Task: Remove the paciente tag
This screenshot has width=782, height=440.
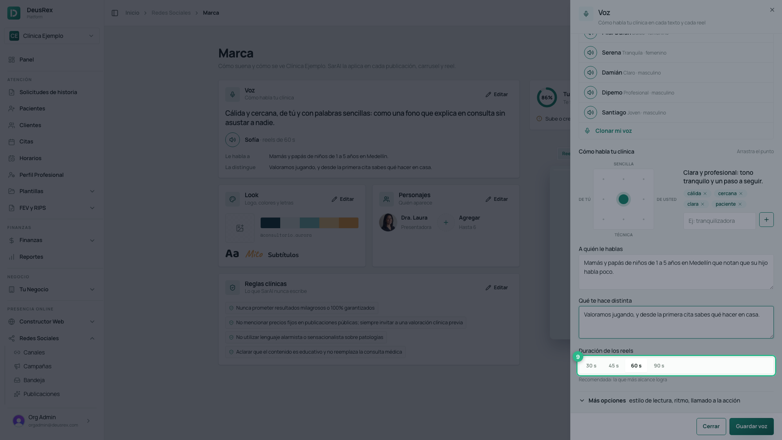Action: click(x=740, y=204)
